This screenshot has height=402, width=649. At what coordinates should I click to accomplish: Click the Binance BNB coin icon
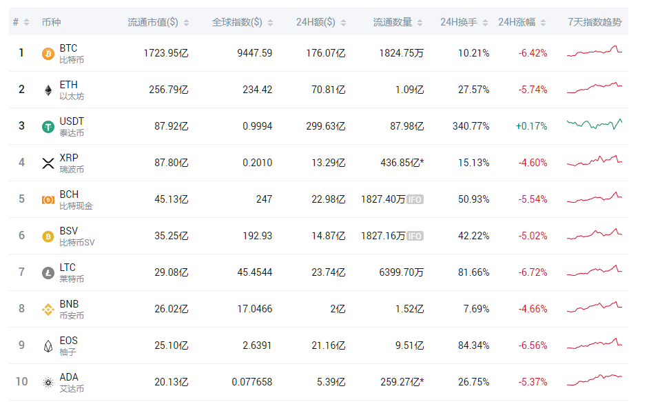pos(48,310)
